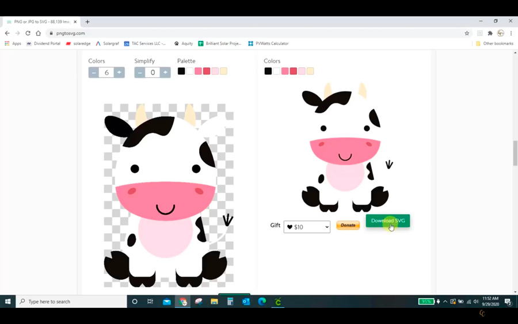
Task: Open a new browser tab
Action: point(87,22)
